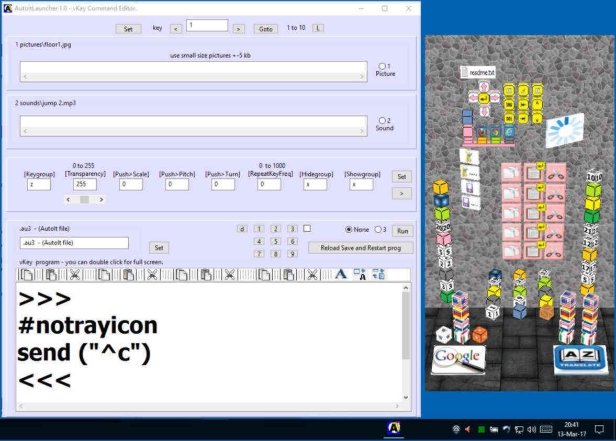This screenshot has width=616, height=441.
Task: Open the readme.txt tile in the launcher window
Action: [478, 72]
